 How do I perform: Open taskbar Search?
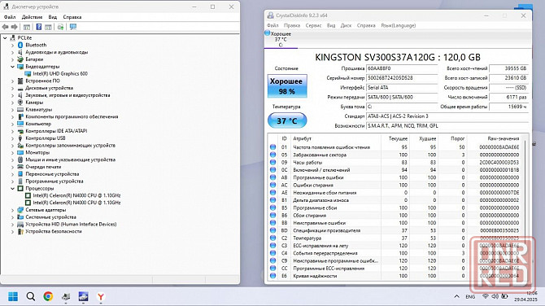pyautogui.click(x=31, y=296)
